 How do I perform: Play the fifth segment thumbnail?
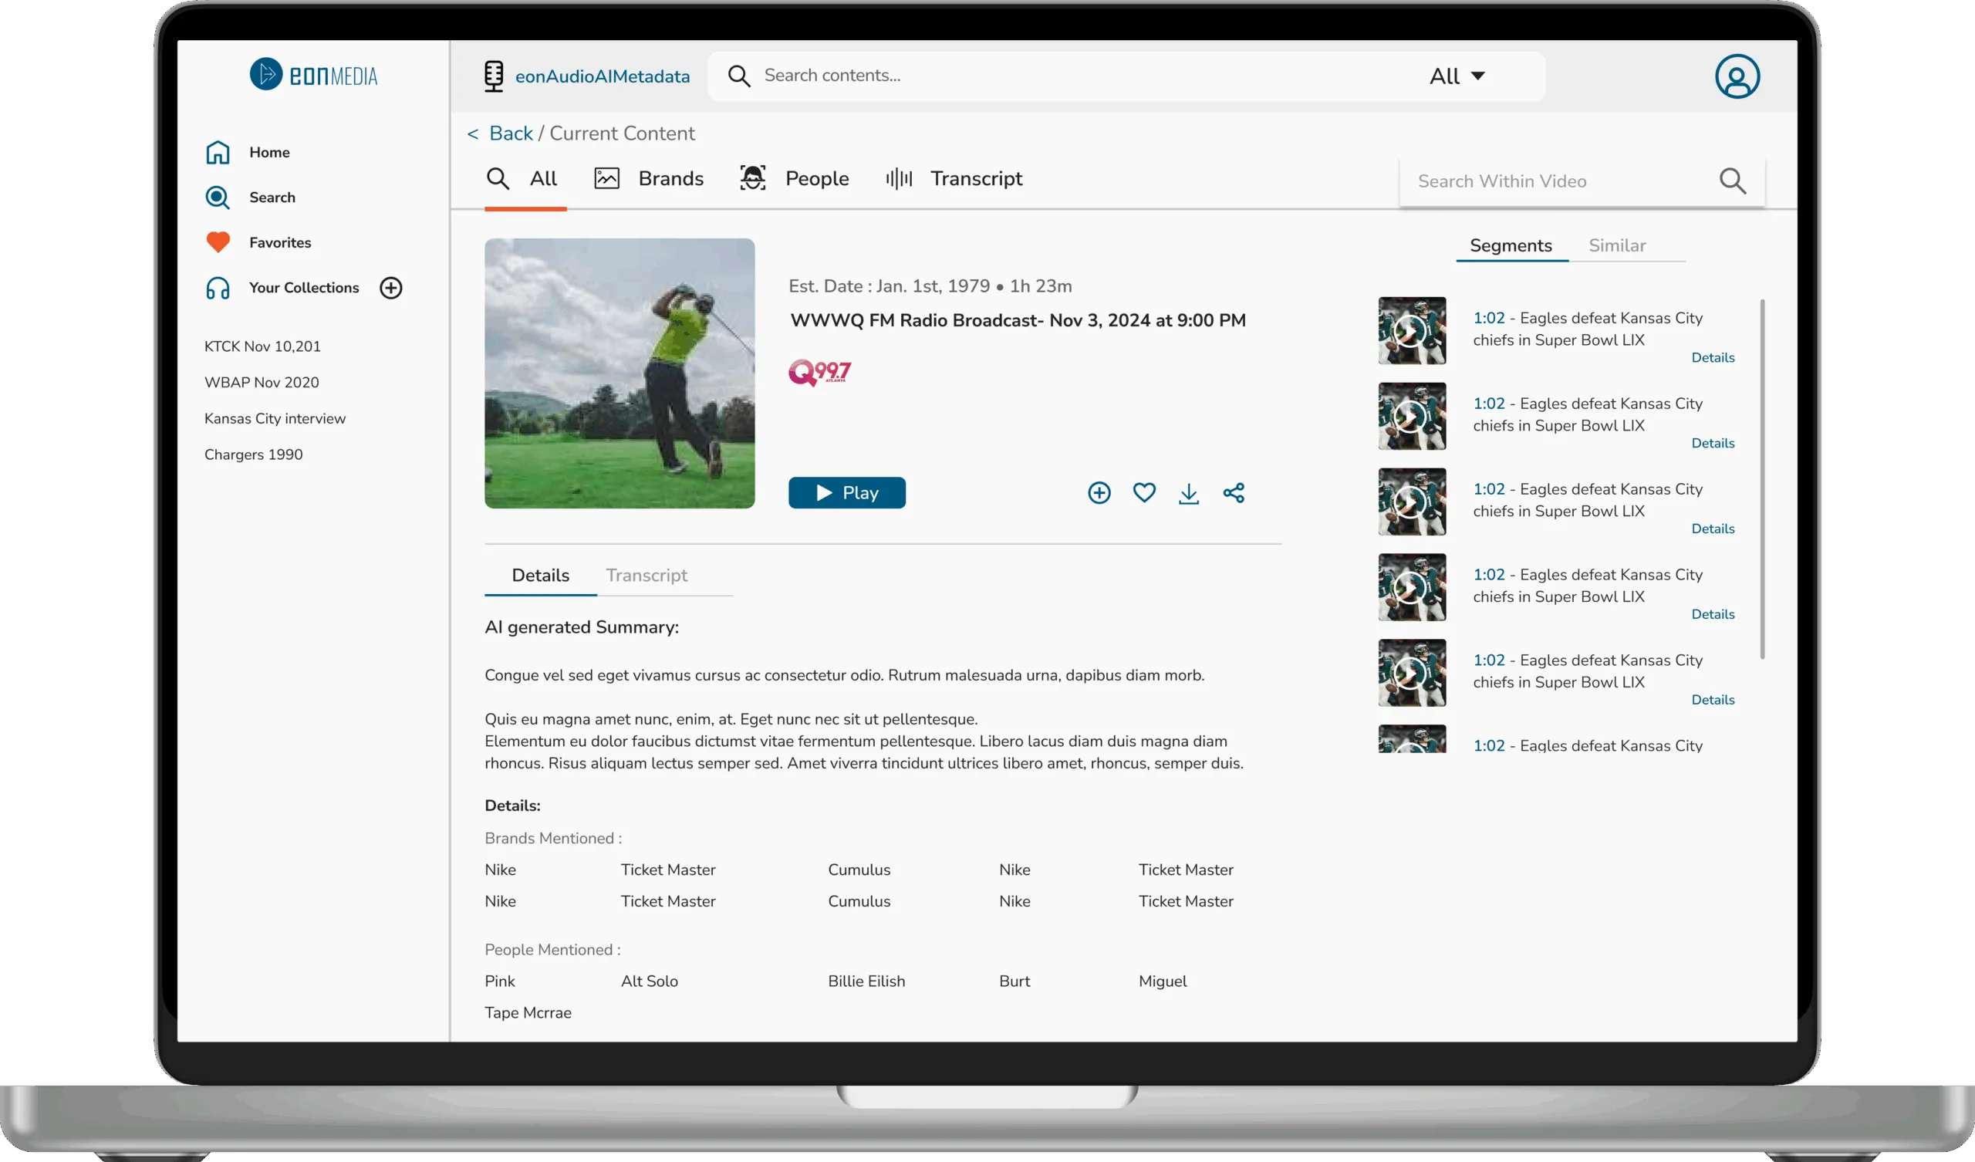(x=1413, y=673)
